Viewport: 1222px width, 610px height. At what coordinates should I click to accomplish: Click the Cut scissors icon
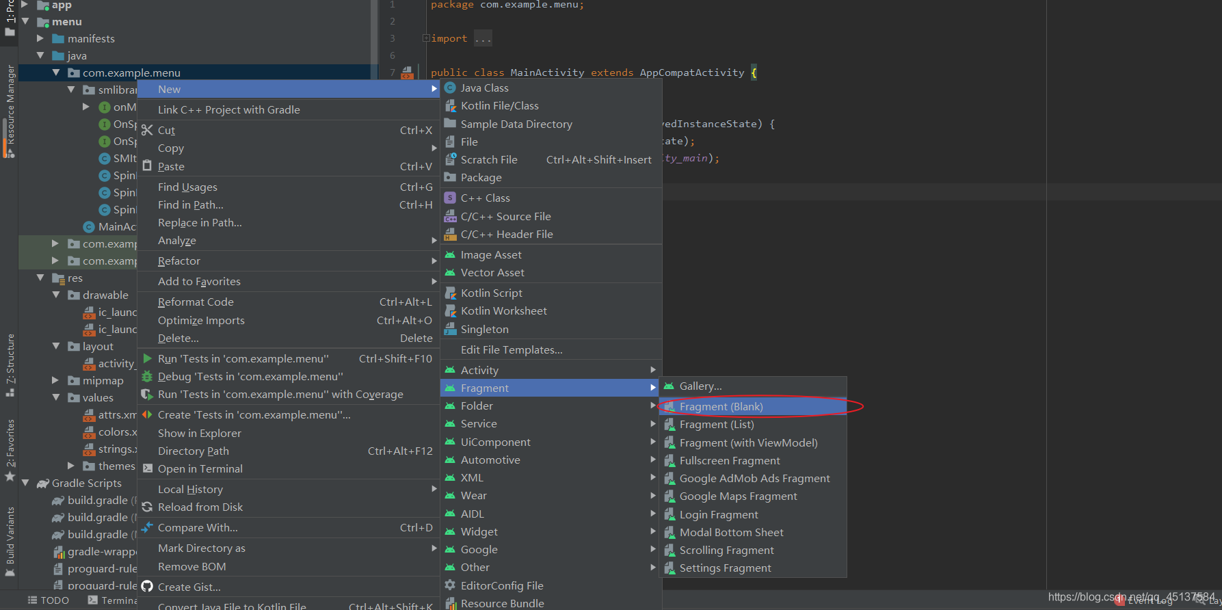[147, 130]
